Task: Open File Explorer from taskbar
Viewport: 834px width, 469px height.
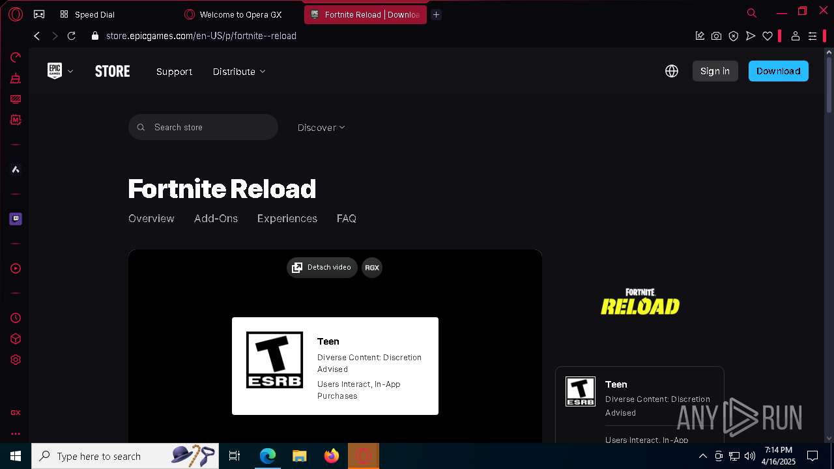Action: click(x=300, y=456)
